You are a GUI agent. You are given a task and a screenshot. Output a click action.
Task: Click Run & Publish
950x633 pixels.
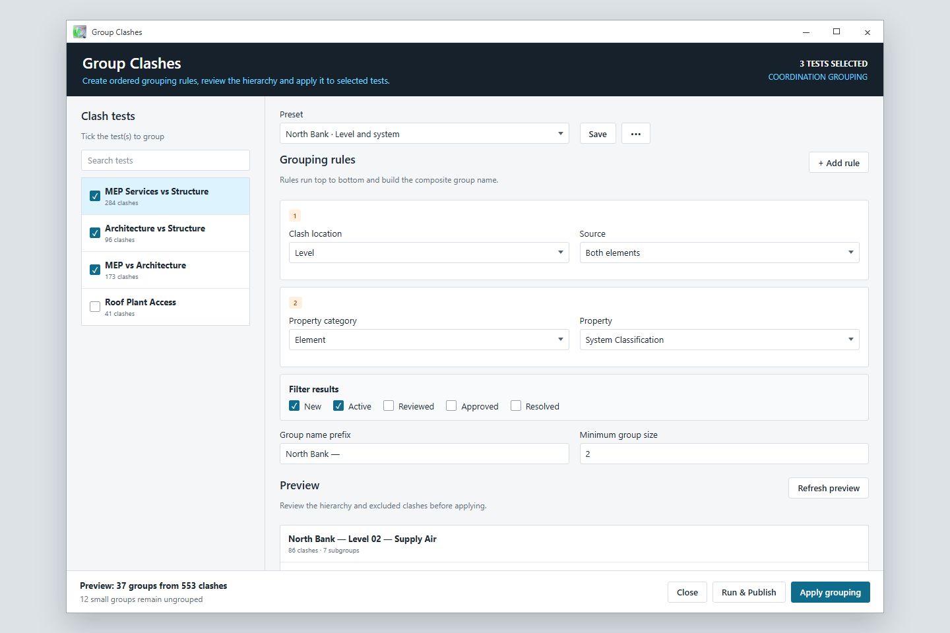point(749,592)
